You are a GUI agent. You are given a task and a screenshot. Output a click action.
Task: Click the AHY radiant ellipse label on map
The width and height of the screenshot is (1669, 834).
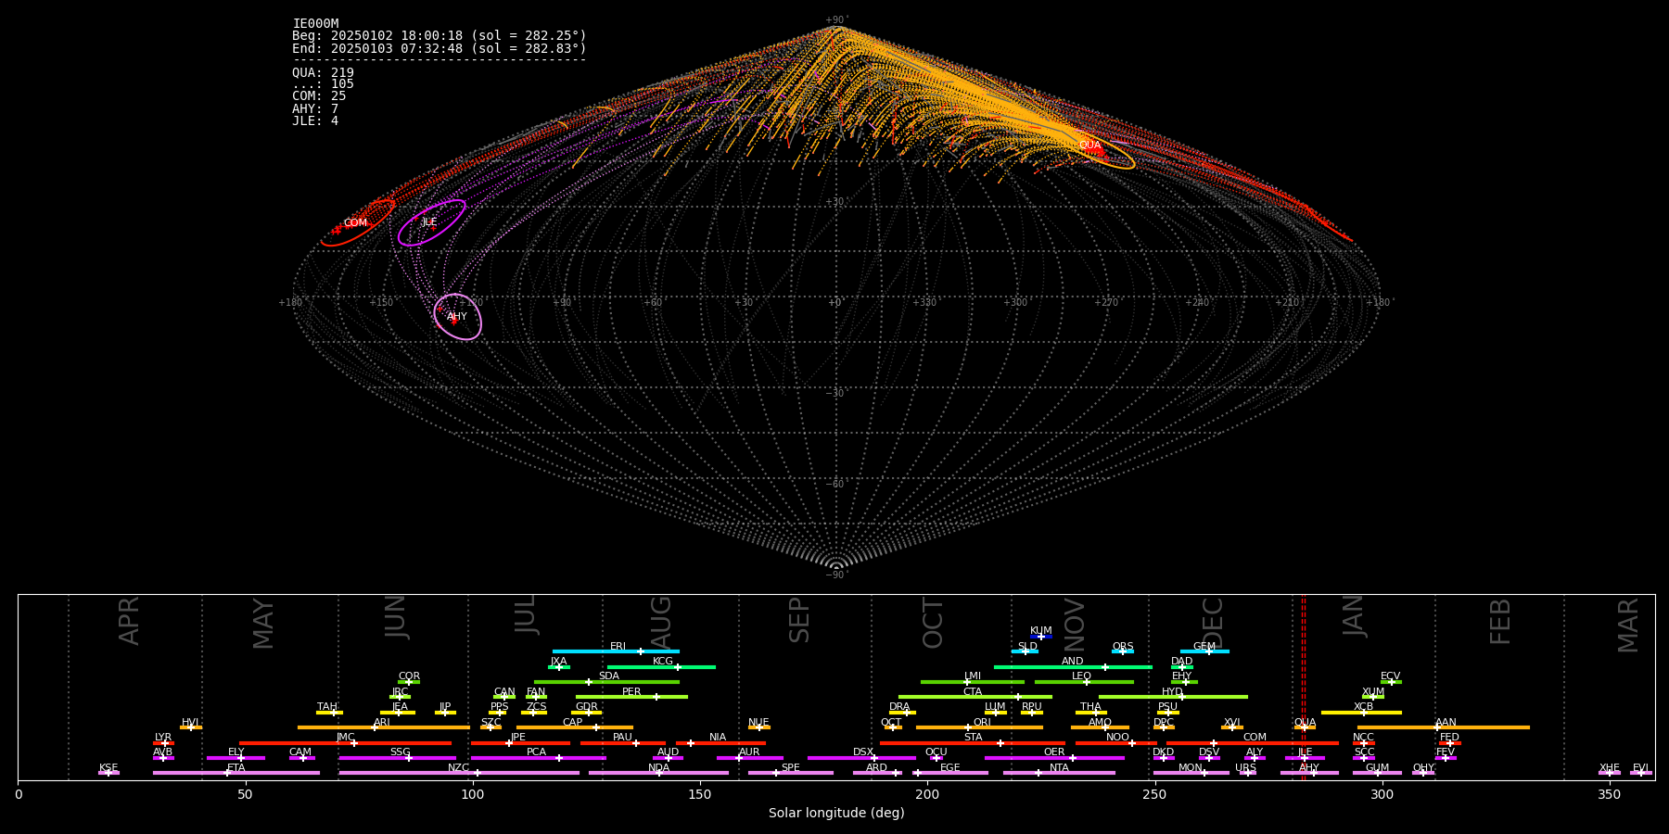(457, 317)
